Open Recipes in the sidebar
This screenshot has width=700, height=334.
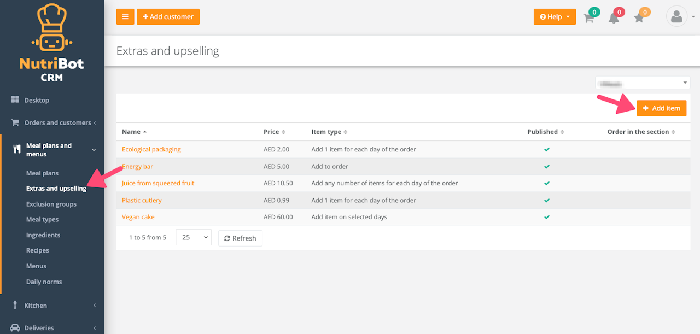[x=37, y=250]
